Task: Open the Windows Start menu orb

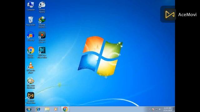Action: tap(29, 109)
